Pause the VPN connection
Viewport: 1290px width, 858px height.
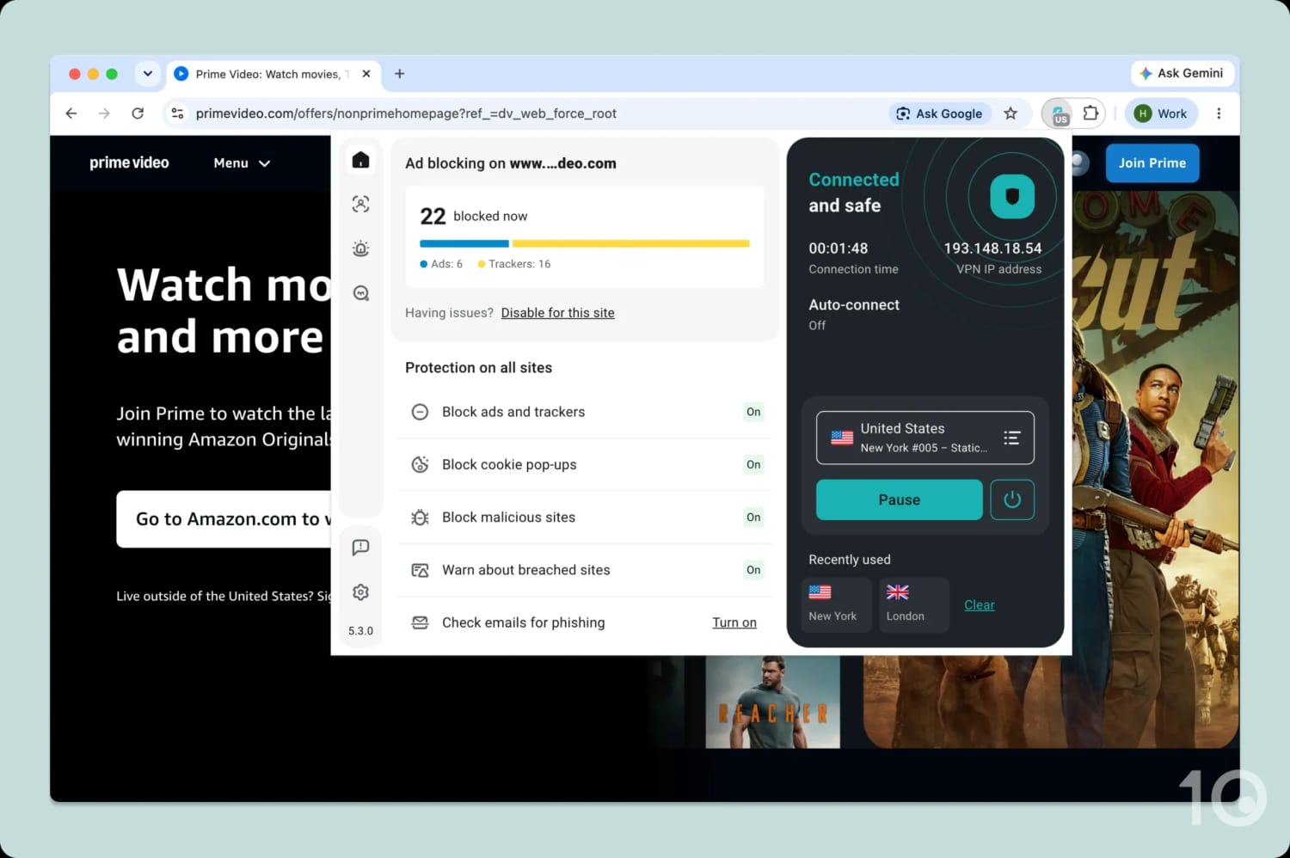pyautogui.click(x=899, y=499)
